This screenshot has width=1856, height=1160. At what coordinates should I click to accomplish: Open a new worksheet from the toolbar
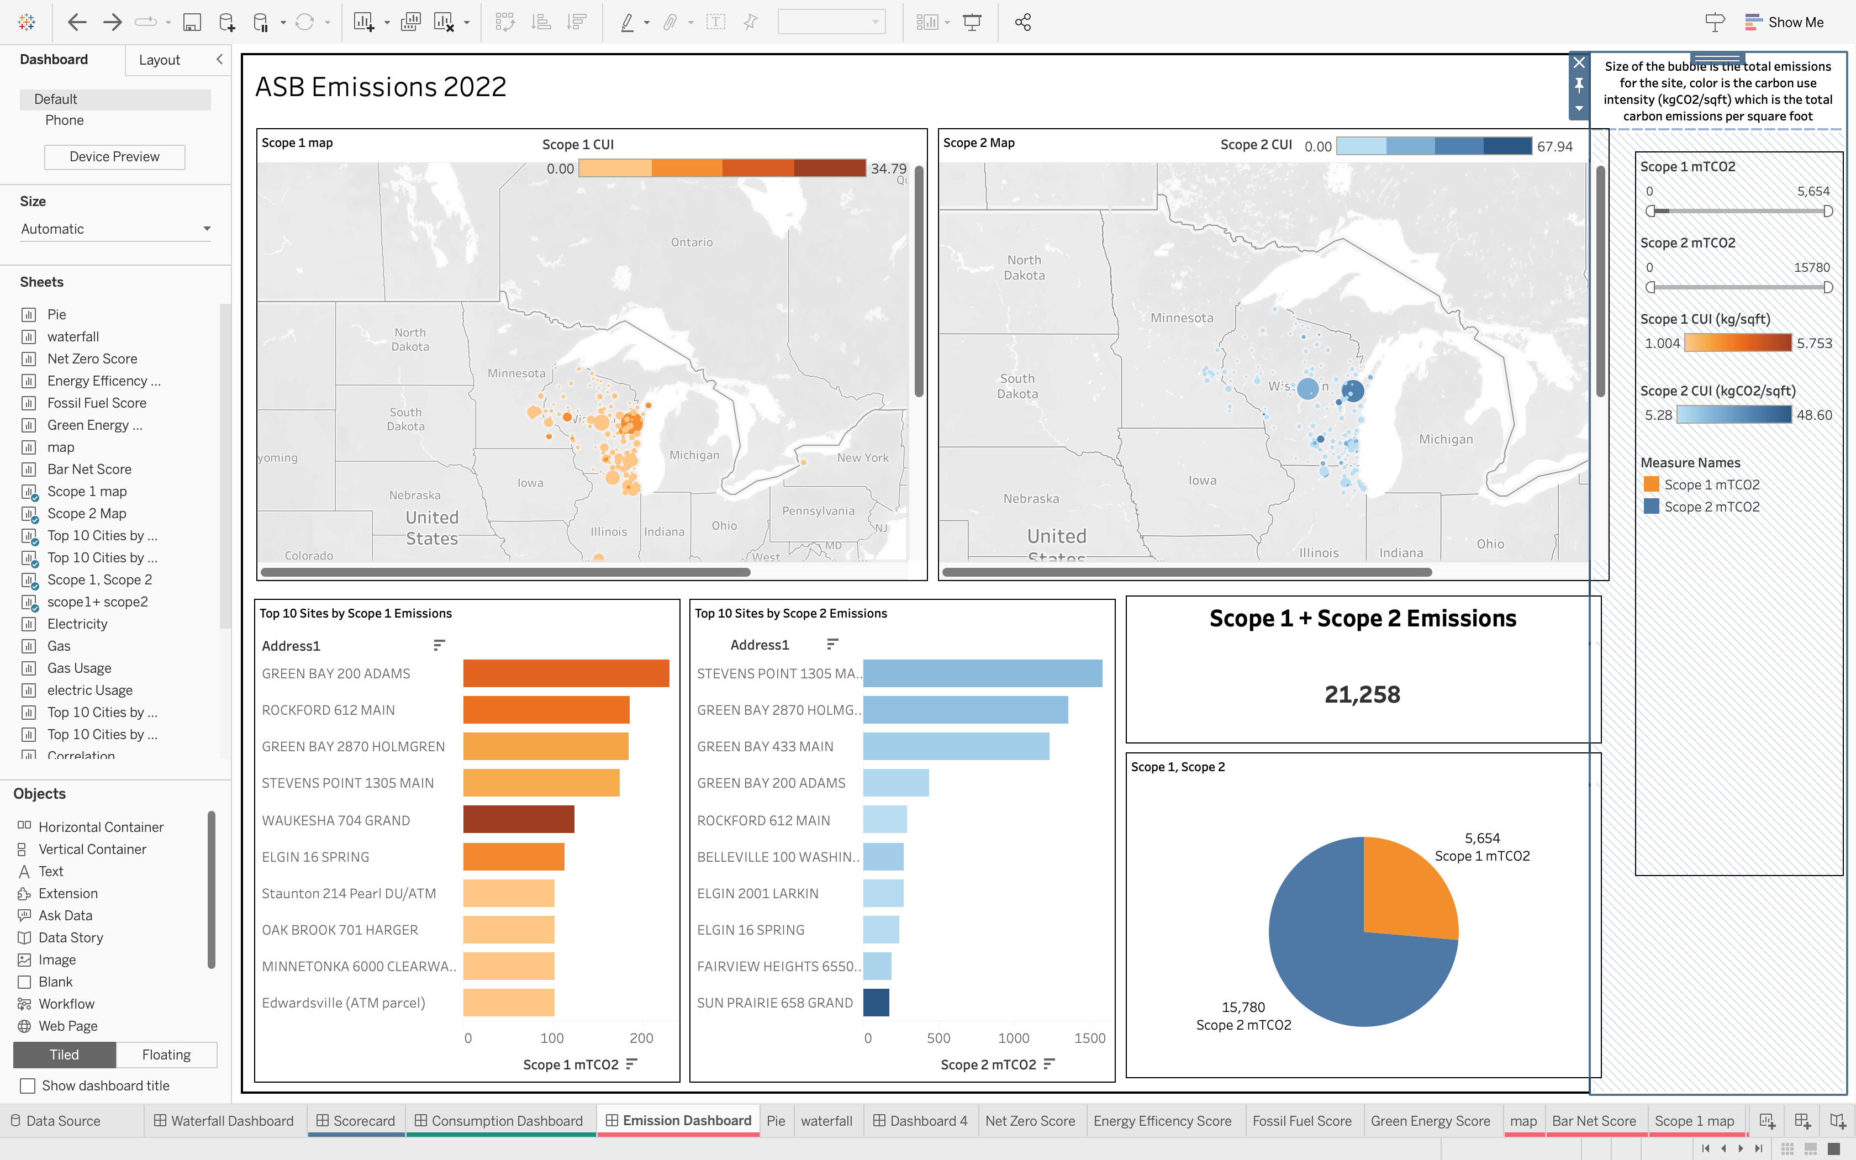click(x=361, y=22)
